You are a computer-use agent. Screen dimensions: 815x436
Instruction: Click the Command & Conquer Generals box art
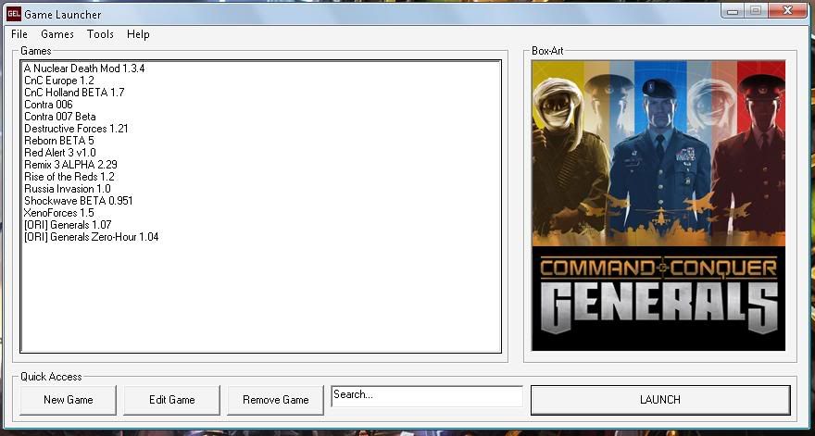[x=658, y=206]
